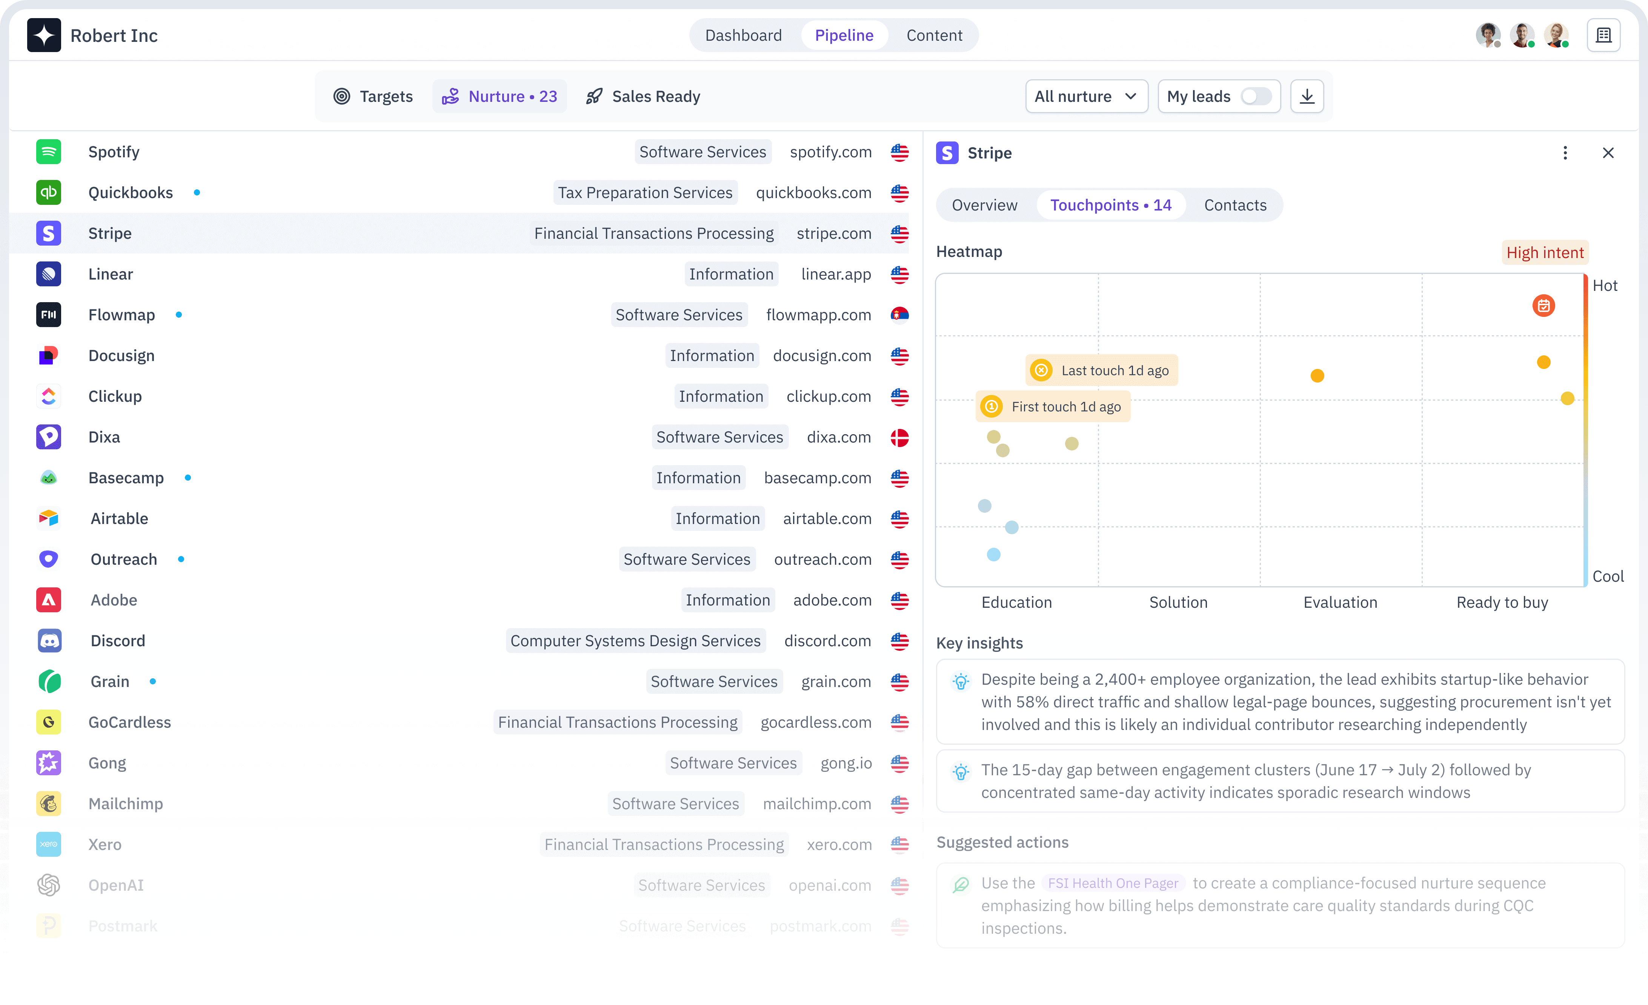This screenshot has width=1648, height=1005.
Task: Click the Quickbooks logo icon
Action: coord(48,192)
